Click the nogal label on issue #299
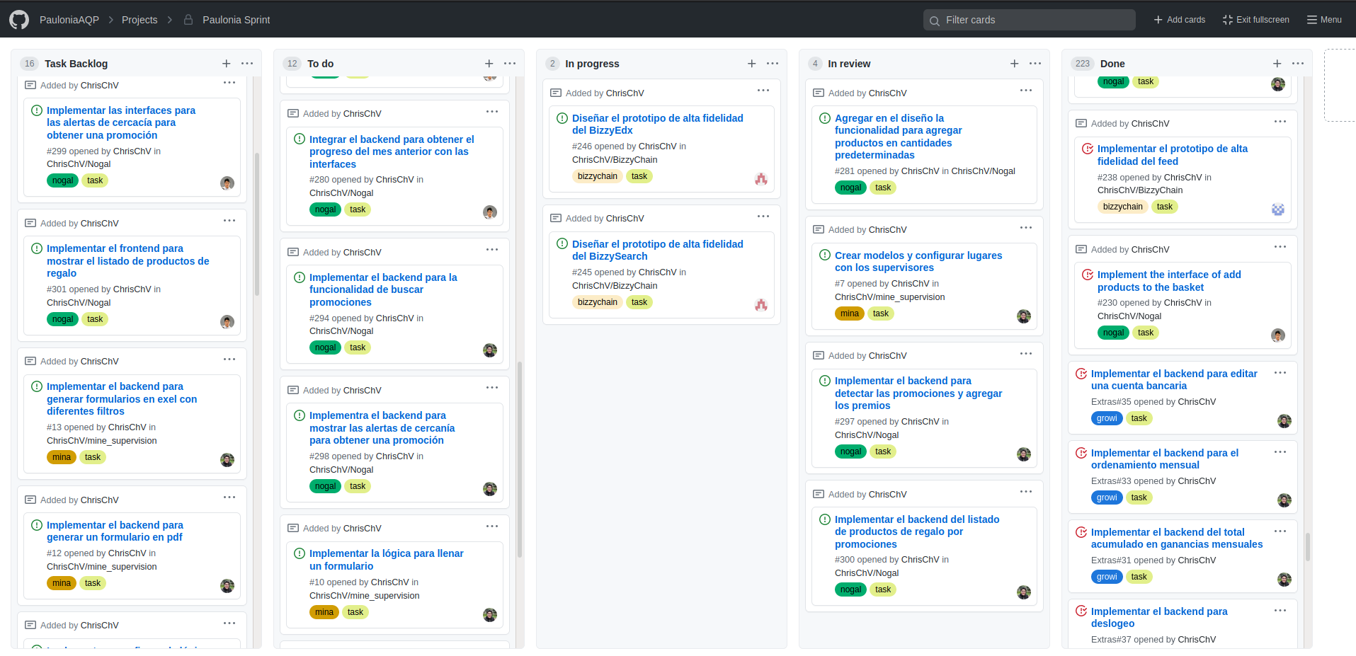This screenshot has width=1356, height=656. (62, 180)
